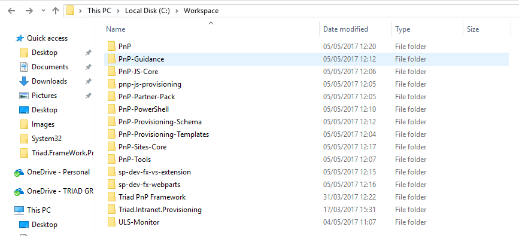This screenshot has height=236, width=519.
Task: Sort by Name column header
Action: [x=116, y=29]
